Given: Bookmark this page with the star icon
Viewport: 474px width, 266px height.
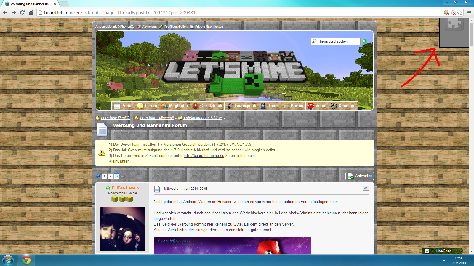Looking at the screenshot, I should (x=459, y=12).
